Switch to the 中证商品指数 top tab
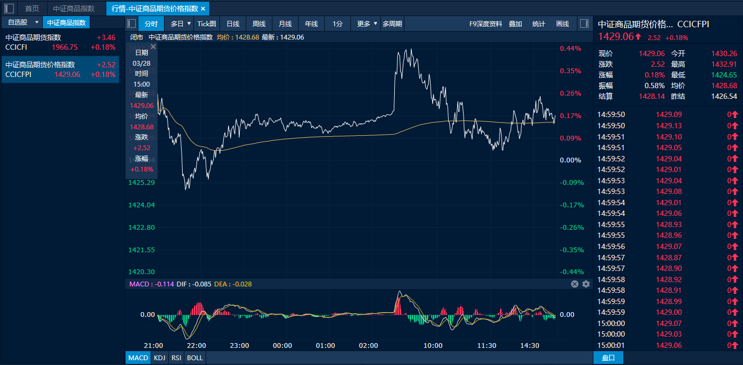Viewport: 743px width, 365px height. tap(74, 9)
